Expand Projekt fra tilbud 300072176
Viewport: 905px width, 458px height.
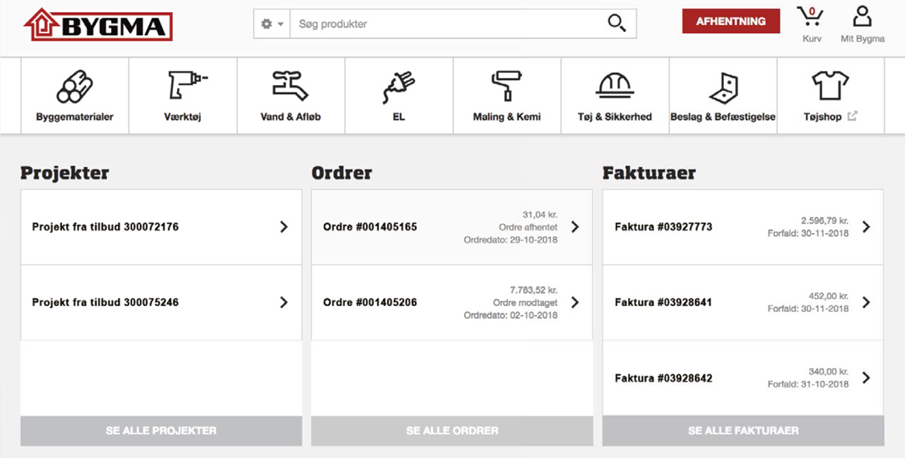[283, 227]
